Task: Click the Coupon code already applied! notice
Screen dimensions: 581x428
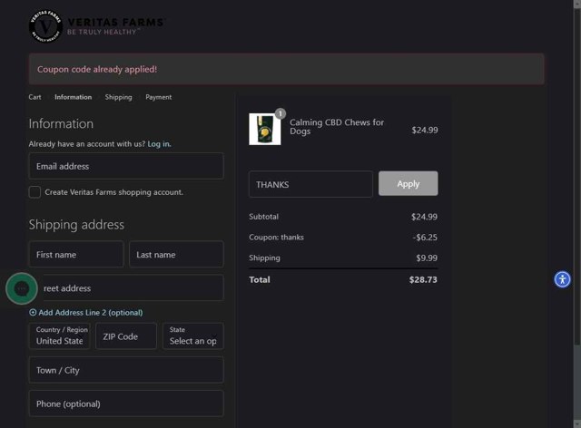Action: (x=287, y=69)
